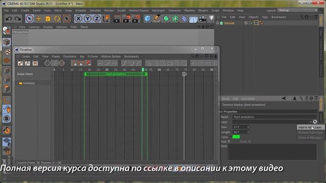The height and width of the screenshot is (183, 326).
Task: Click Enable Snap S icon
Action: click(7, 118)
